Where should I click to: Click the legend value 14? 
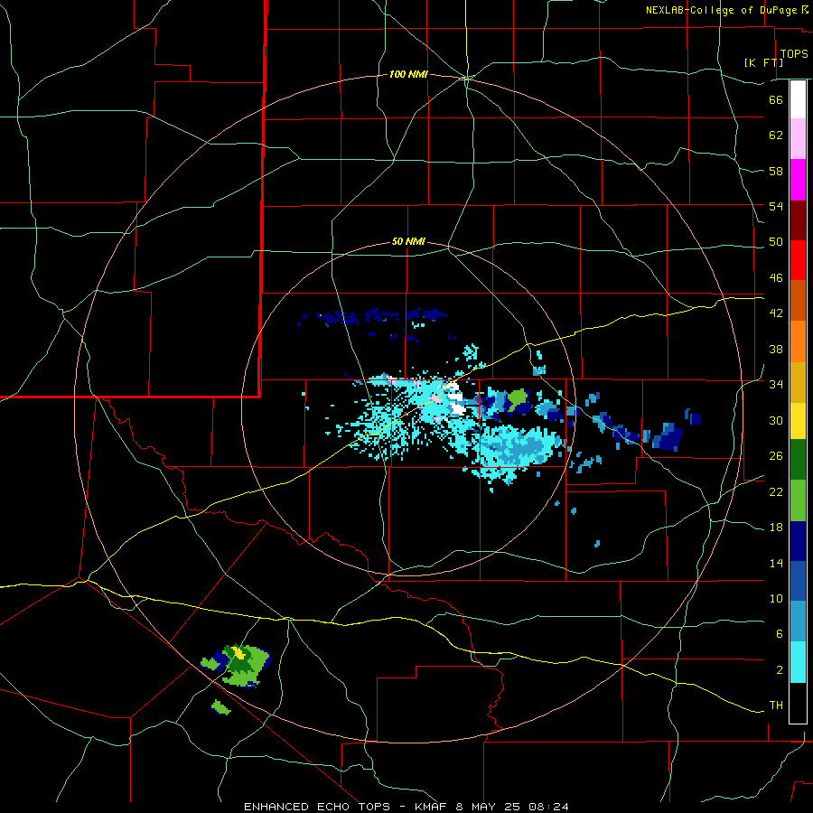click(x=776, y=563)
